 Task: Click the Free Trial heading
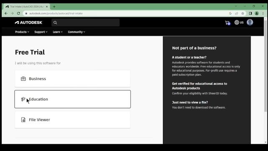click(30, 52)
